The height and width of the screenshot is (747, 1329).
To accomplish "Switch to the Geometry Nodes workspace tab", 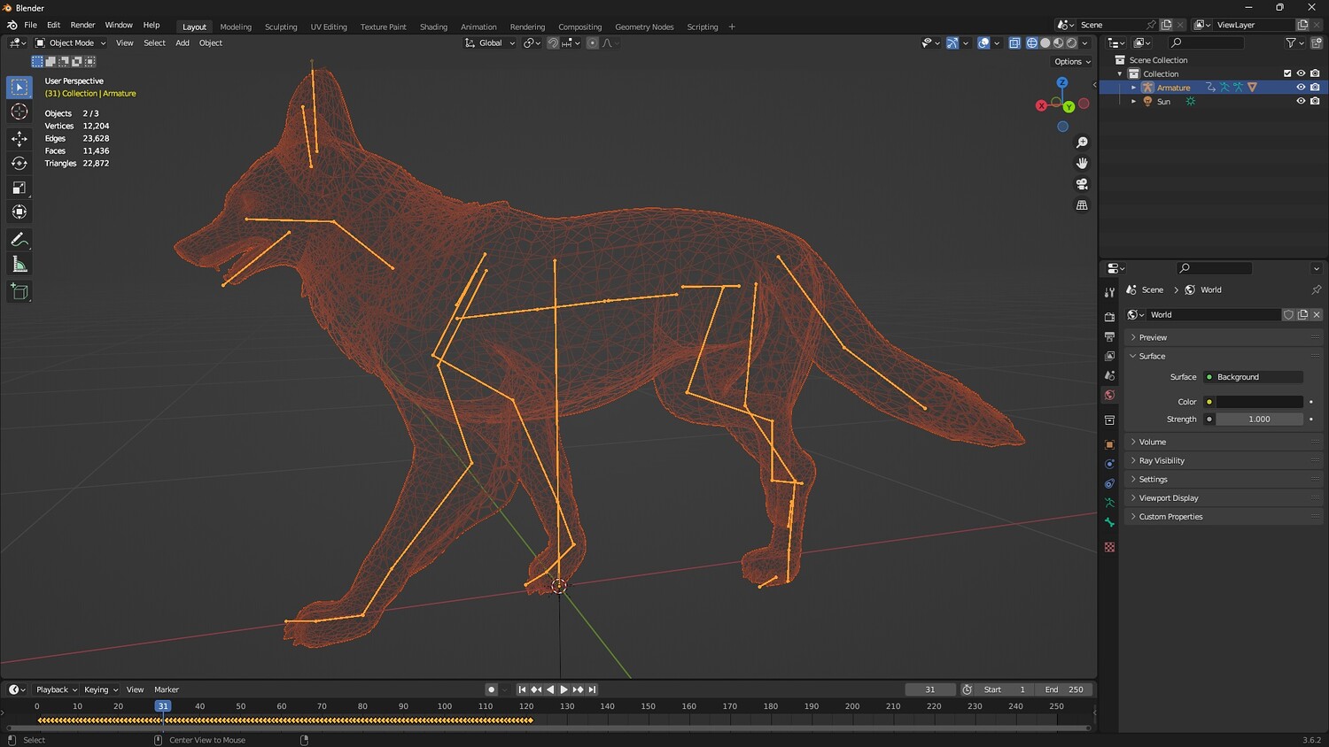I will tap(644, 27).
